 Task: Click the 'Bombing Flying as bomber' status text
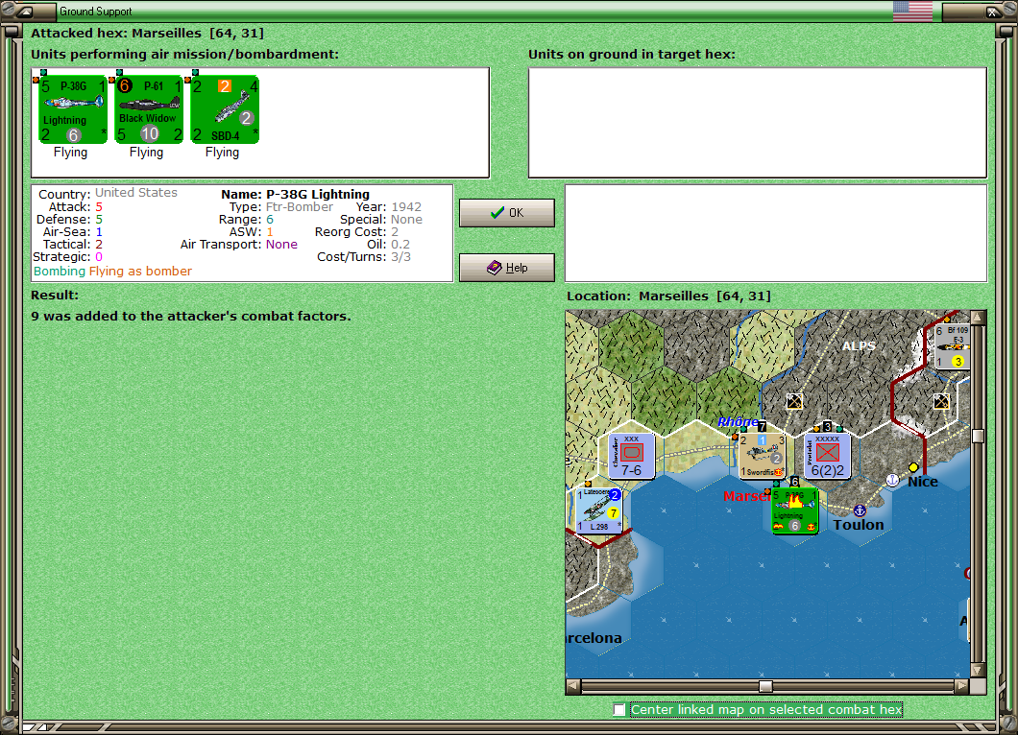[x=113, y=272]
